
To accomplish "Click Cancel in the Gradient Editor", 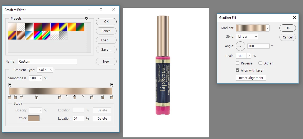I will point(106,31).
